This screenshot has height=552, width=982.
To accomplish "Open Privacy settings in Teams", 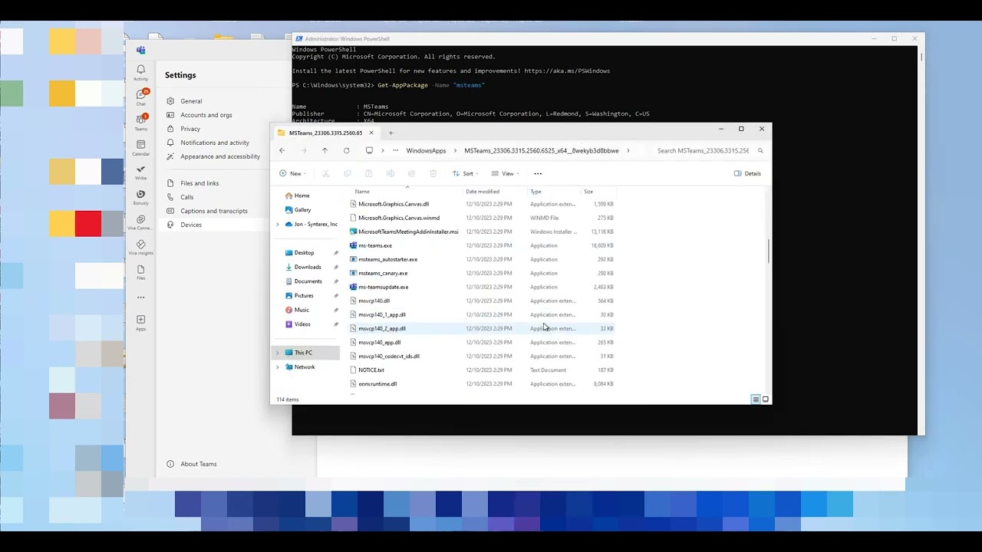I will (190, 129).
